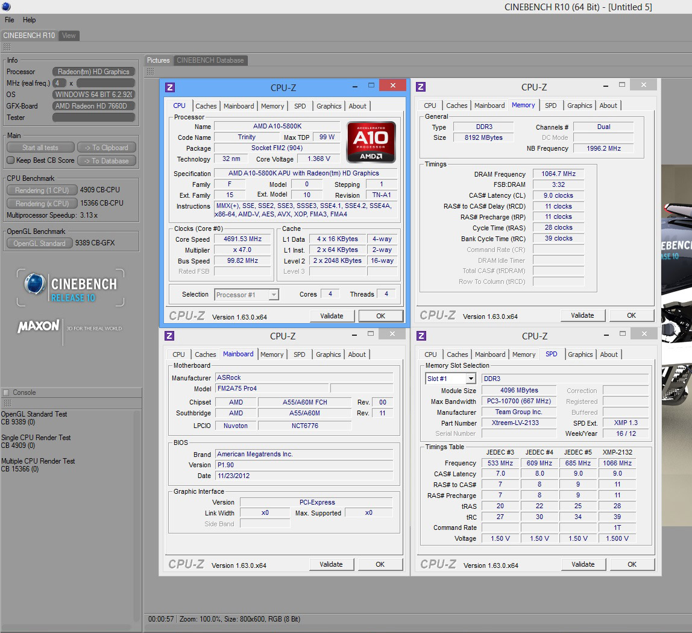This screenshot has width=692, height=633.
Task: Close the CPU-Z Memory tab window
Action: (x=643, y=84)
